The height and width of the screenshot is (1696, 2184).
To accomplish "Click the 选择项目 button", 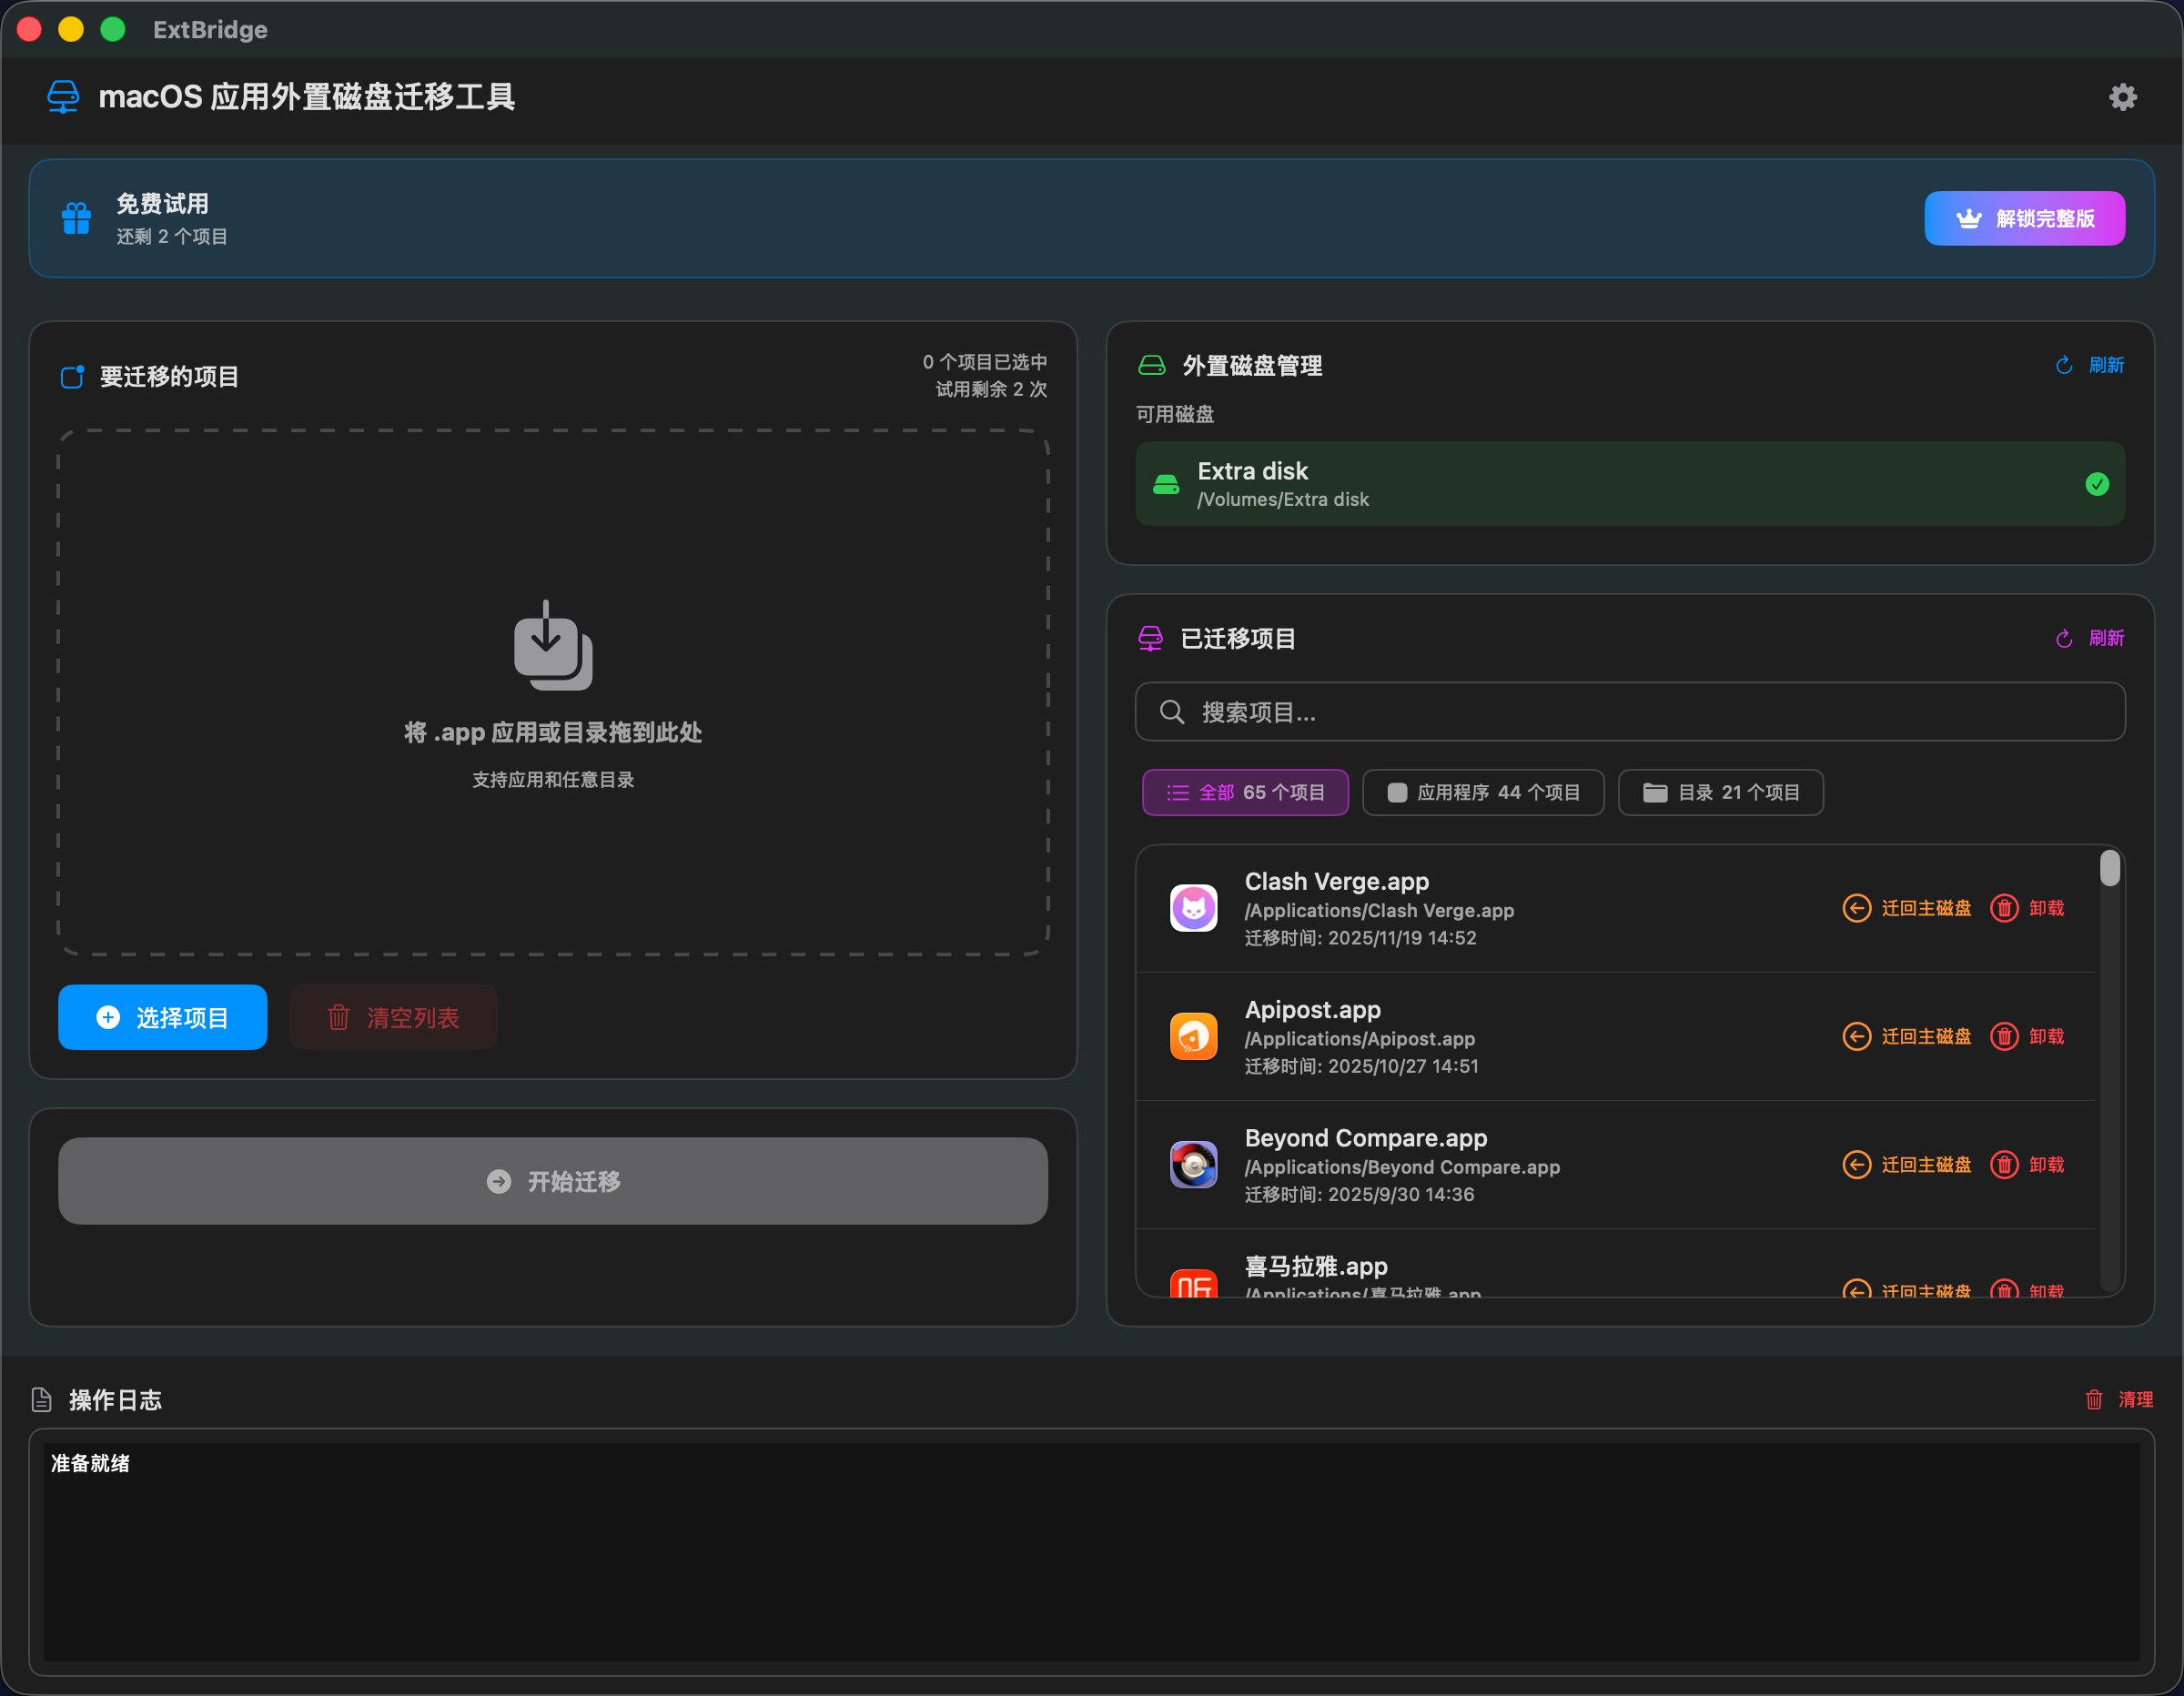I will (x=162, y=1017).
